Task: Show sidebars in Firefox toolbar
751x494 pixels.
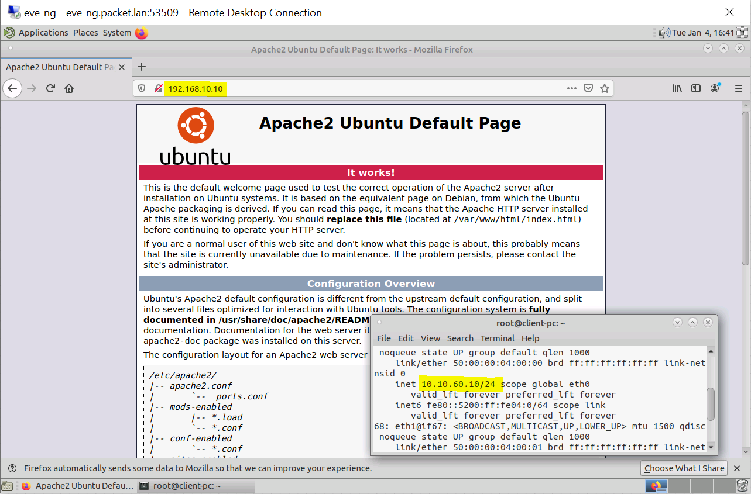Action: (696, 88)
